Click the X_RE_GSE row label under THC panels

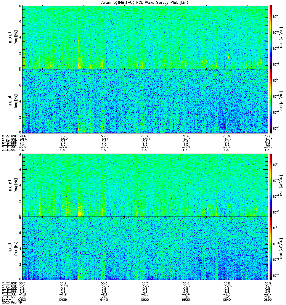[x=9, y=283]
